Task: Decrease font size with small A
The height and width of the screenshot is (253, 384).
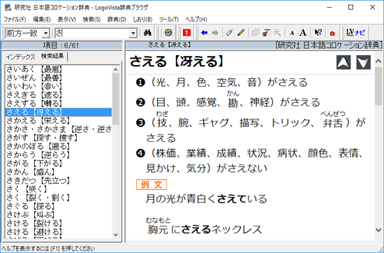Action: [292, 33]
